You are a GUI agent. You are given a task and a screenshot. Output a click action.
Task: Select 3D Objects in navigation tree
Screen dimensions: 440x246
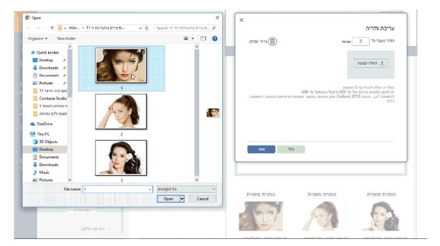[48, 142]
